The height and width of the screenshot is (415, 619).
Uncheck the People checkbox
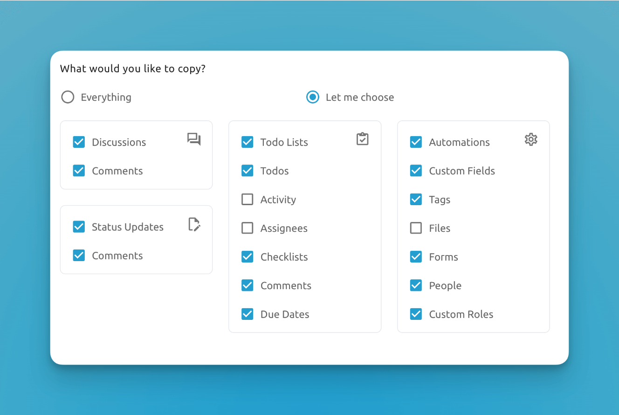pyautogui.click(x=416, y=286)
